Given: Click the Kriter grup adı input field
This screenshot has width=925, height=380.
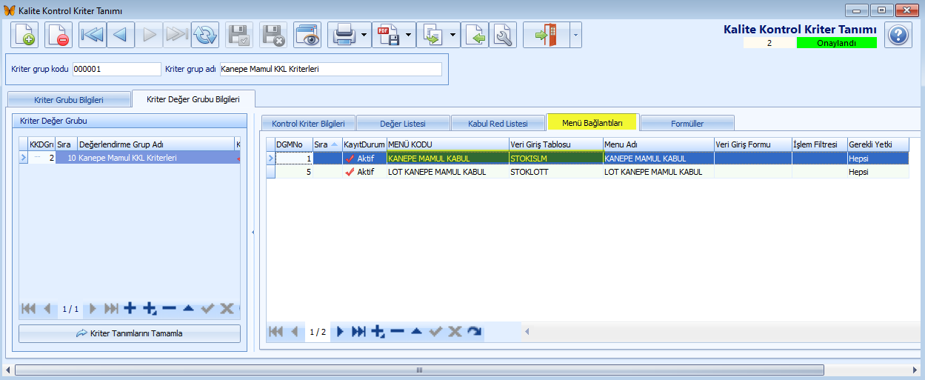Looking at the screenshot, I should coord(330,69).
